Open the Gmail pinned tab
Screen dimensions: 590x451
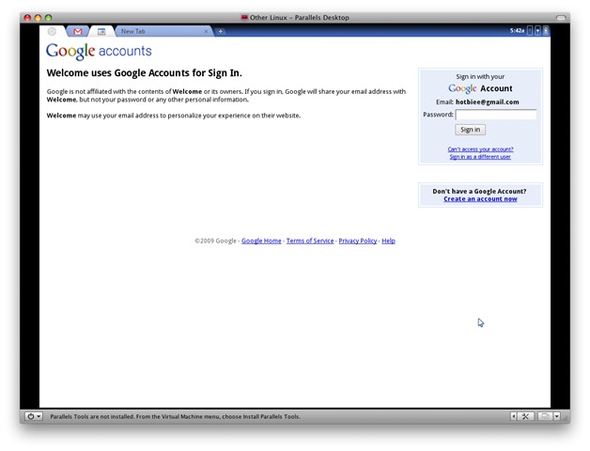(x=78, y=31)
